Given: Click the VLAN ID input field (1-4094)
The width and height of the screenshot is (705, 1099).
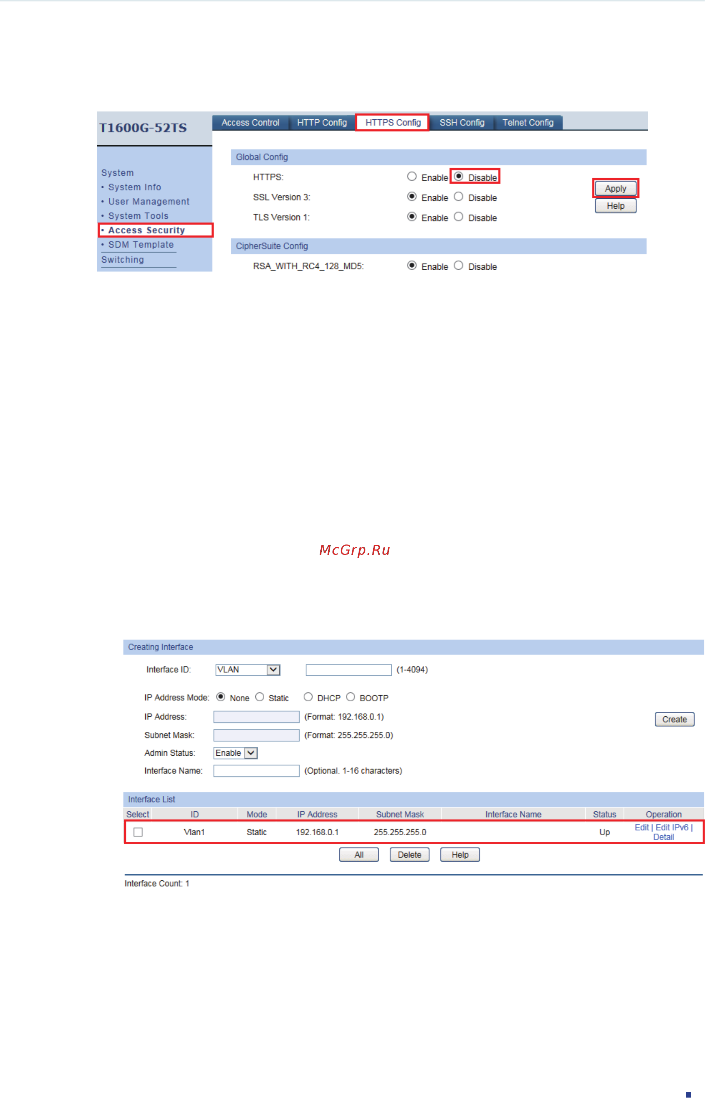Looking at the screenshot, I should pyautogui.click(x=349, y=670).
